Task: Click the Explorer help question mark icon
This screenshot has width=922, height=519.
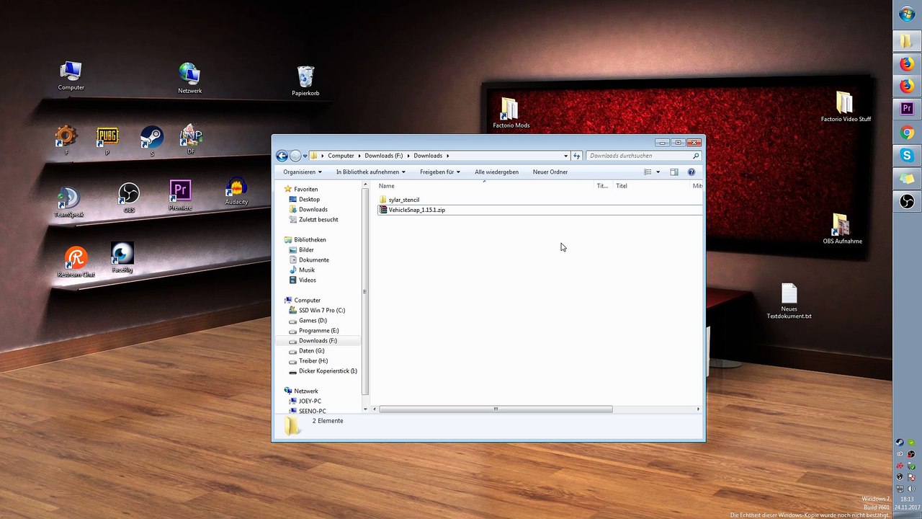Action: [x=691, y=172]
